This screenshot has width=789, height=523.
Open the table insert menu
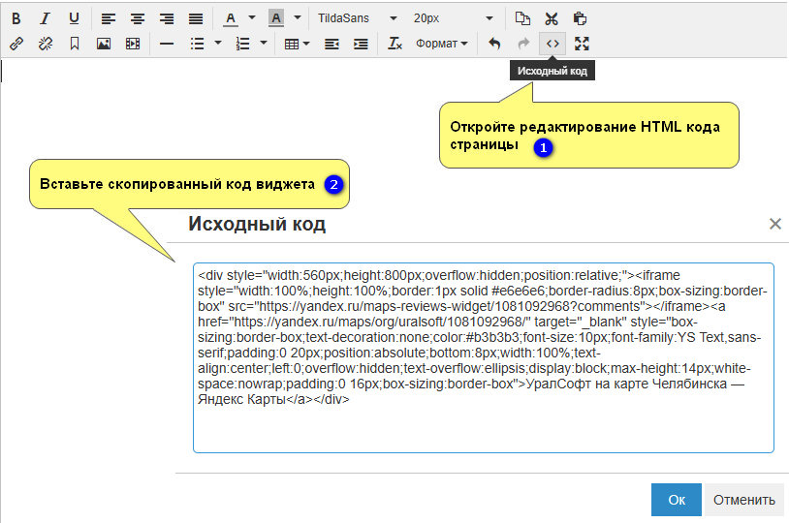pyautogui.click(x=297, y=44)
